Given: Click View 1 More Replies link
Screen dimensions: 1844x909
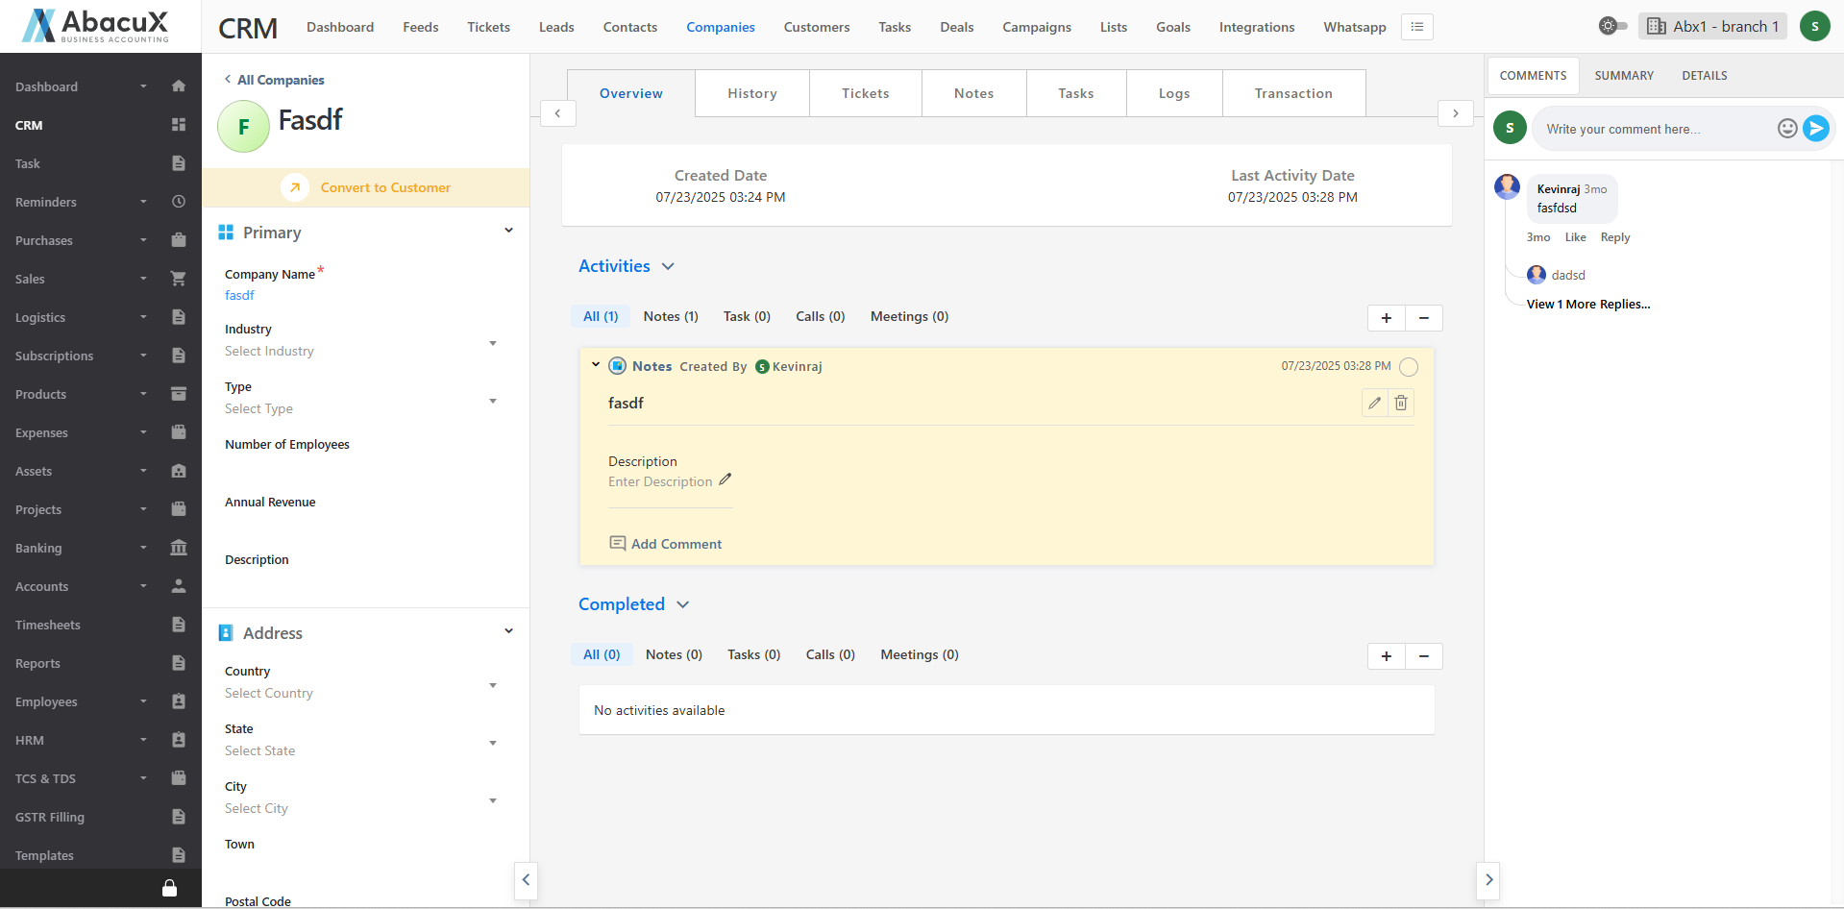Looking at the screenshot, I should pos(1587,305).
